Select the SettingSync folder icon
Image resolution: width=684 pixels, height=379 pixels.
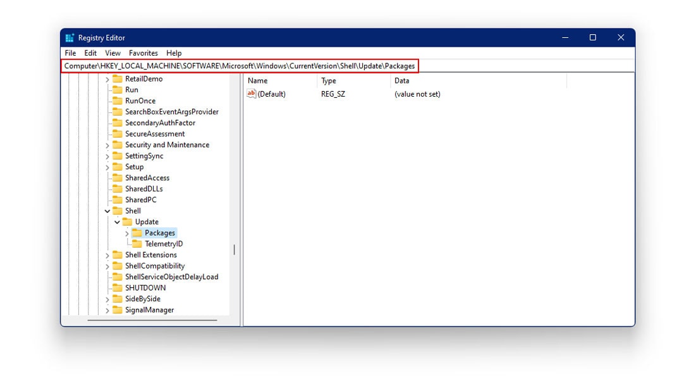tap(118, 155)
